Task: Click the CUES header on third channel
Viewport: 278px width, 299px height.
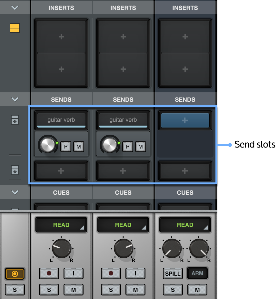Action: click(185, 192)
